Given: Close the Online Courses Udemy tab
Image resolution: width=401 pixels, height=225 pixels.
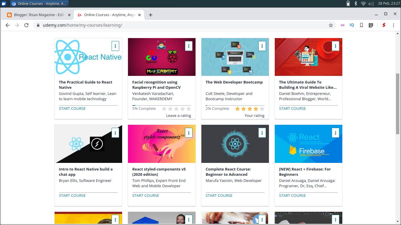Looking at the screenshot, I should tap(139, 15).
